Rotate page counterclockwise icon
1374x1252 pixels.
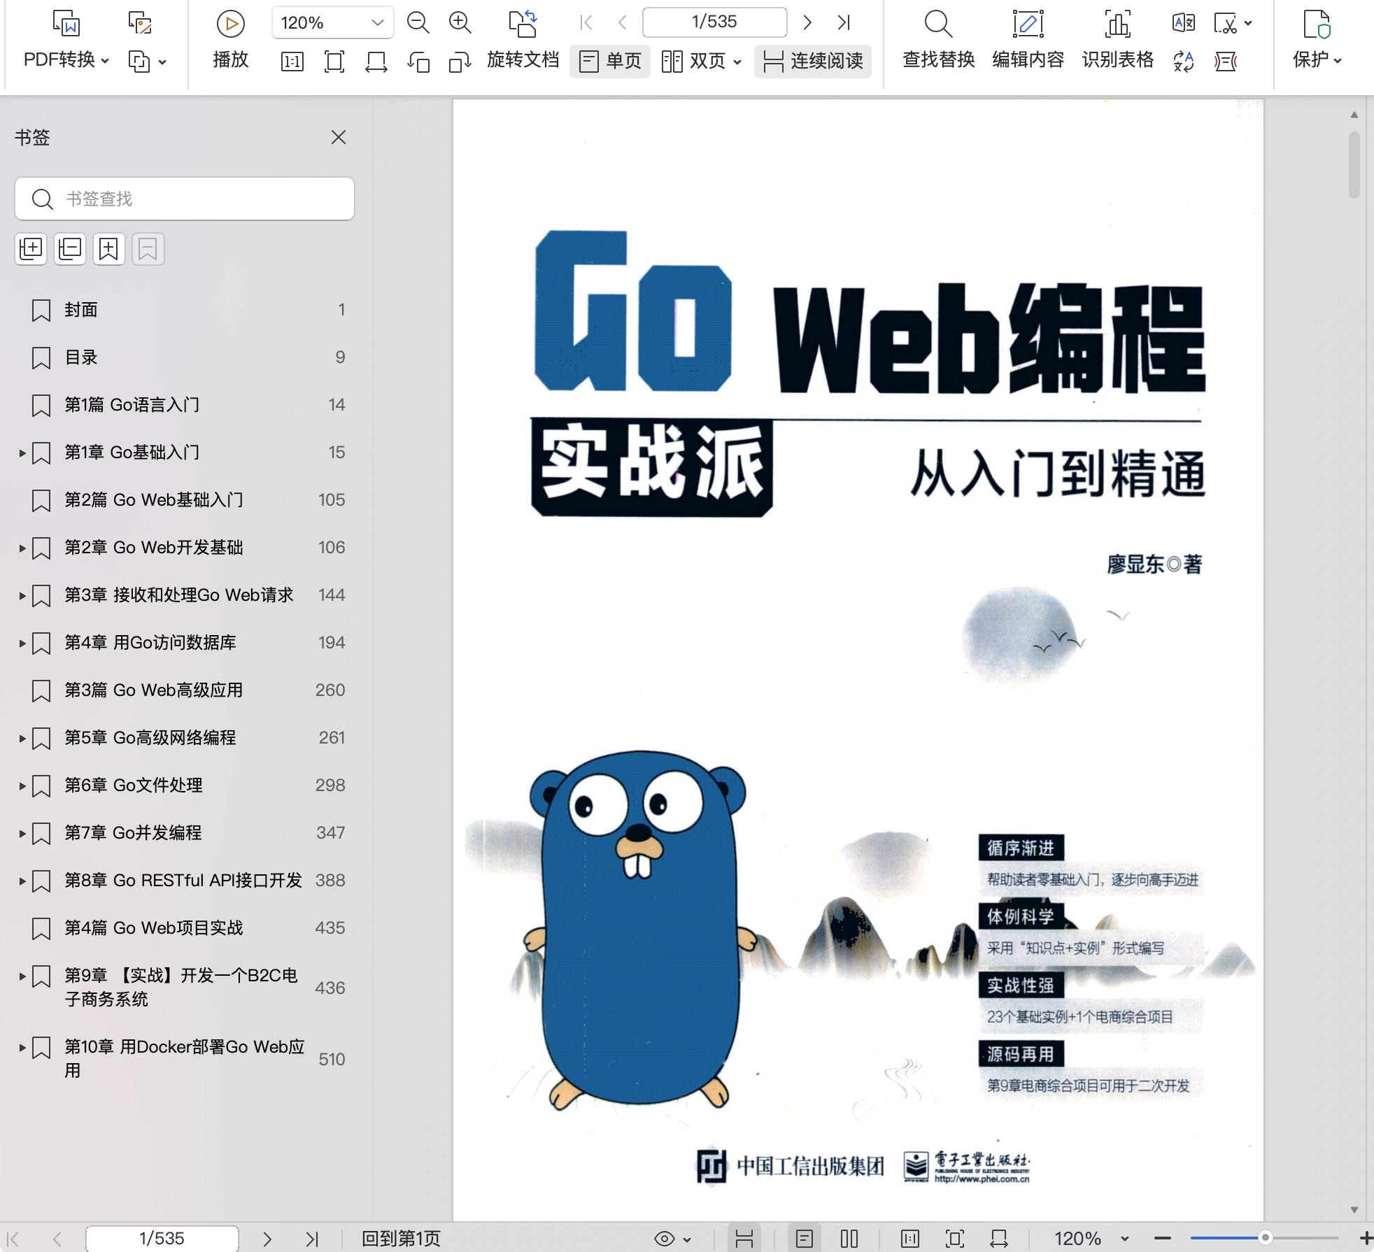tap(418, 62)
